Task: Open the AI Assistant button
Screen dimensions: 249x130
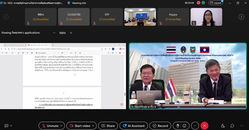Action: click(134, 126)
